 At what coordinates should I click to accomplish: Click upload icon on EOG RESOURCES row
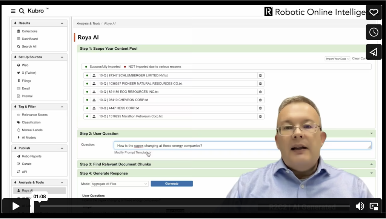[94, 92]
